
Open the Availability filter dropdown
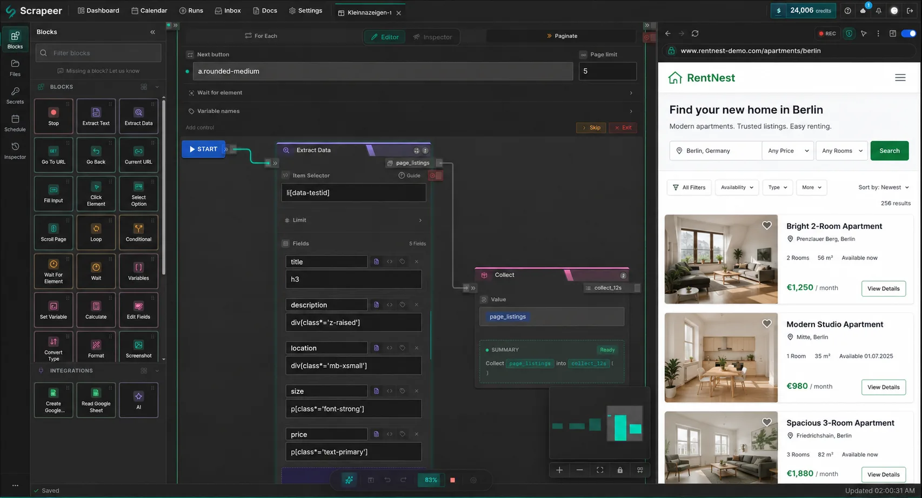(737, 187)
